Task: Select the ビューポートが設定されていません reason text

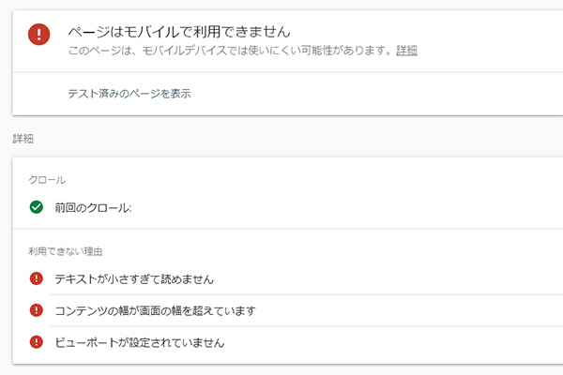Action: pyautogui.click(x=140, y=342)
